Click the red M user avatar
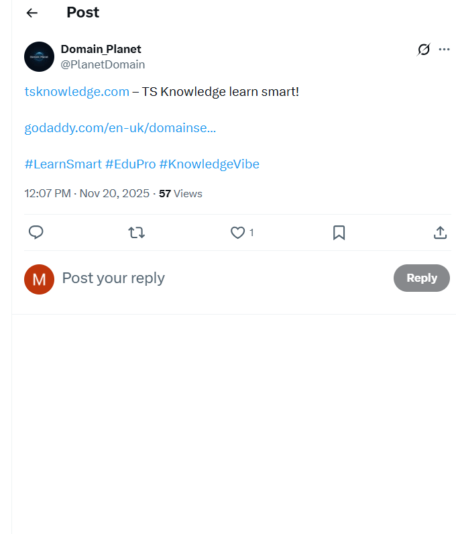This screenshot has width=456, height=534. [39, 279]
